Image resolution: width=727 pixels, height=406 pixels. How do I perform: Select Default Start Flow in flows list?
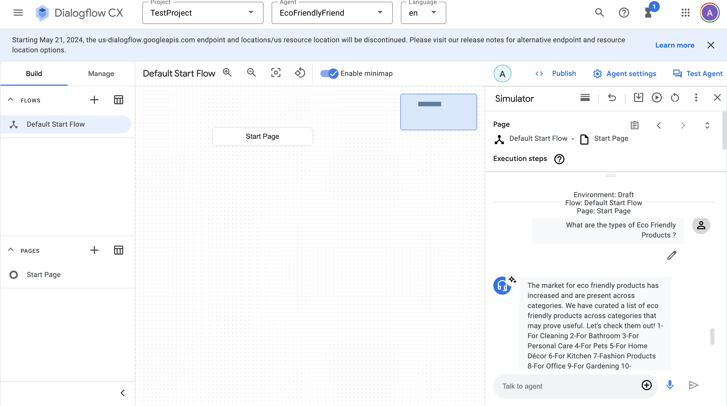coord(56,124)
